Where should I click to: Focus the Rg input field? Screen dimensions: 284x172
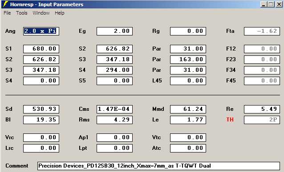pos(188,31)
